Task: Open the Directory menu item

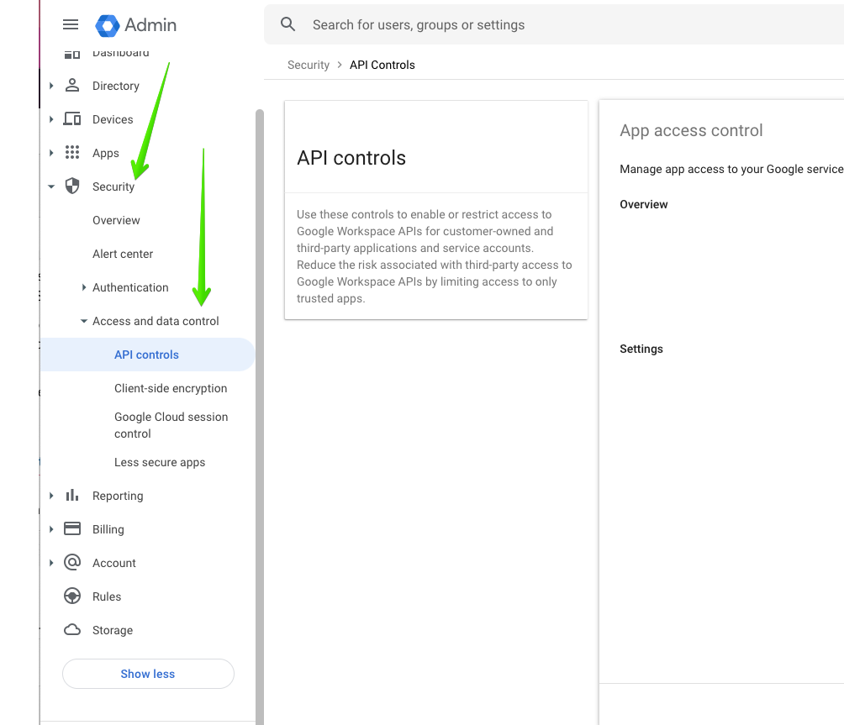Action: [116, 86]
